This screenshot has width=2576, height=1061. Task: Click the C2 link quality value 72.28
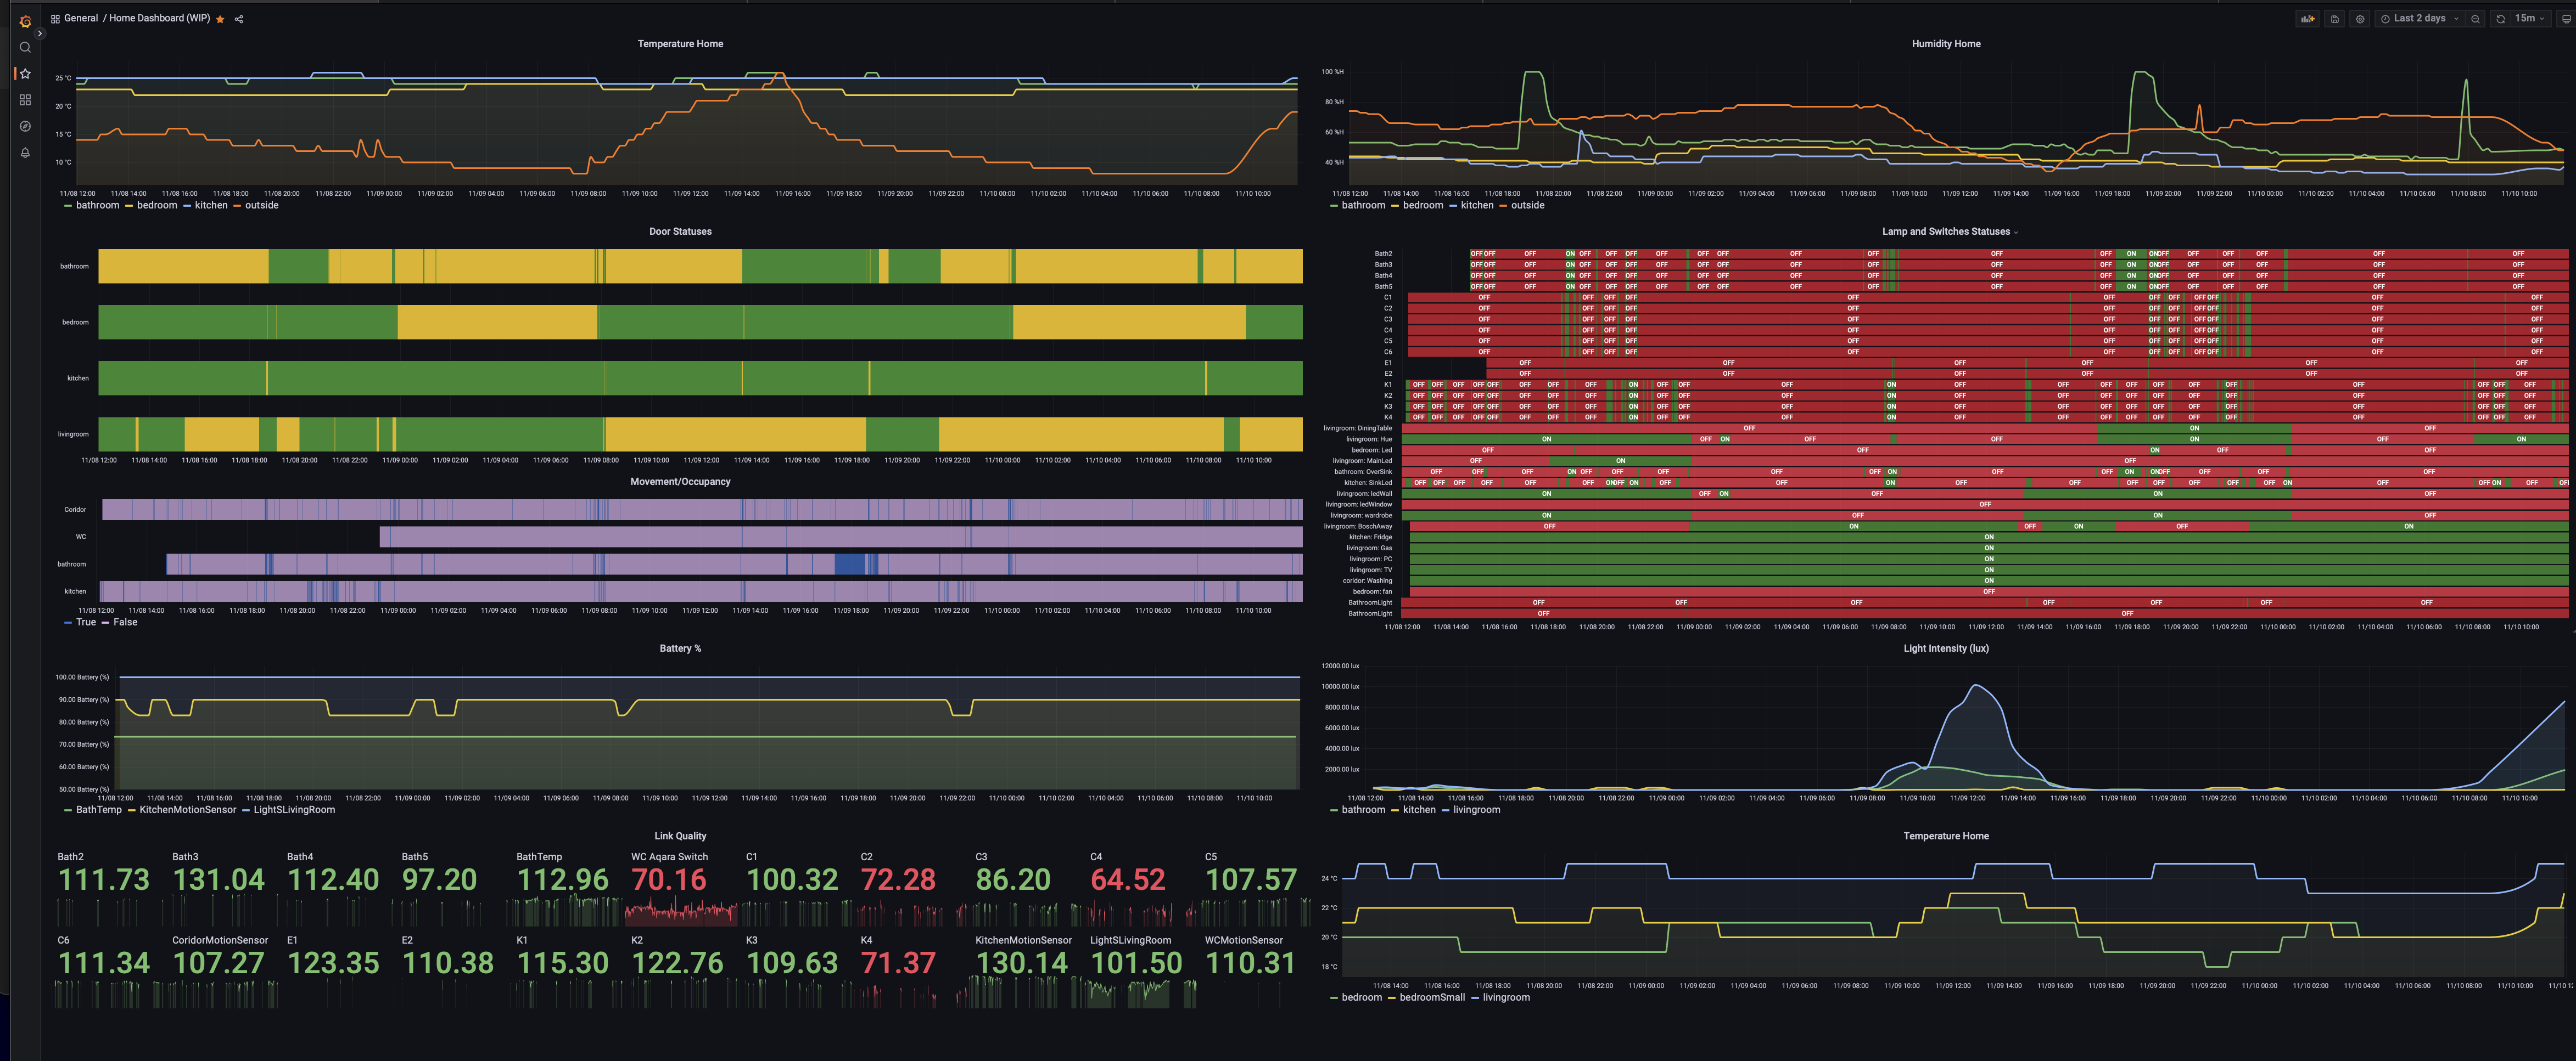pos(898,880)
